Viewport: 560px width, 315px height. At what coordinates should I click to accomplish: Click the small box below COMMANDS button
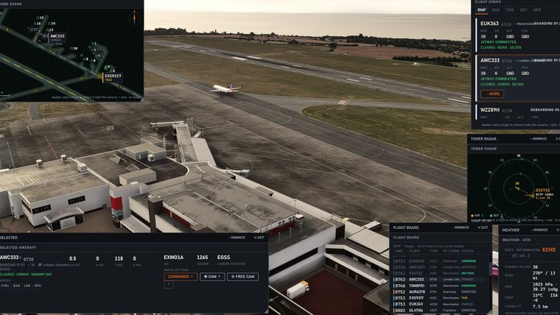click(169, 285)
